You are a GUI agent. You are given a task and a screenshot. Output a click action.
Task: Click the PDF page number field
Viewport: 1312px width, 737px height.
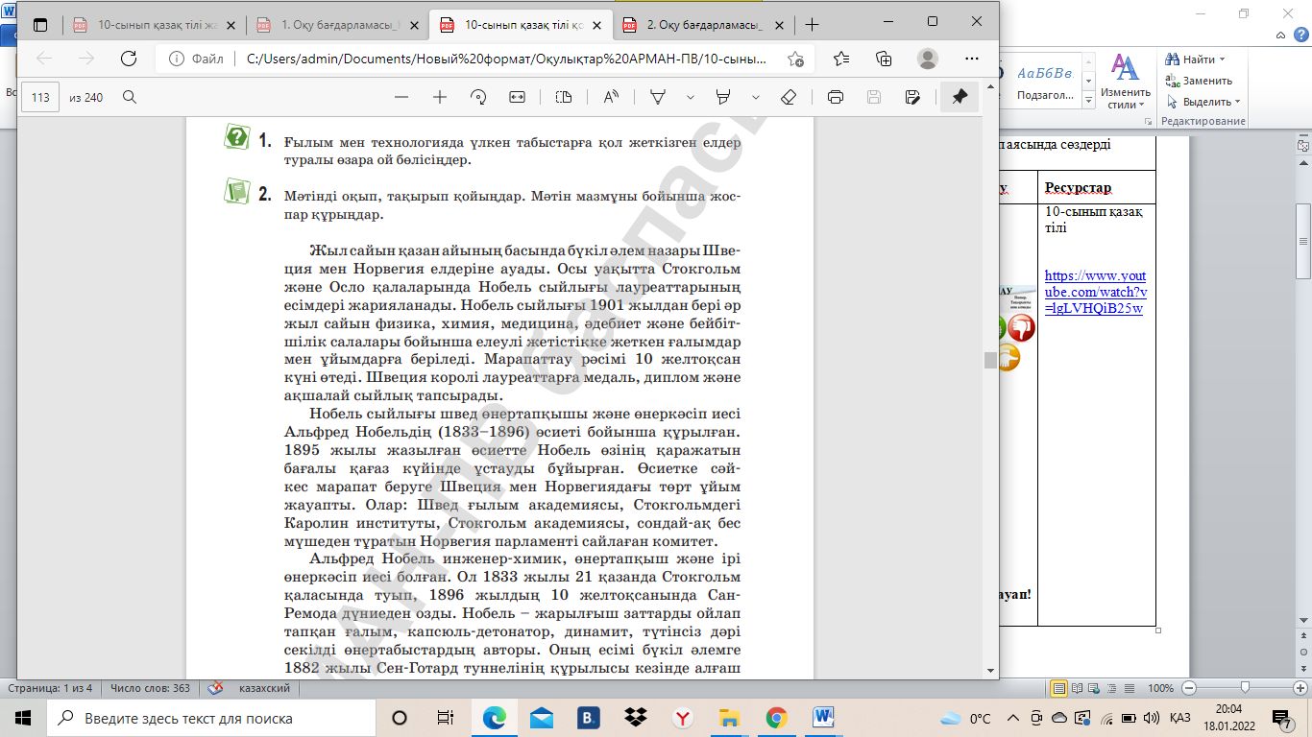[x=41, y=97]
